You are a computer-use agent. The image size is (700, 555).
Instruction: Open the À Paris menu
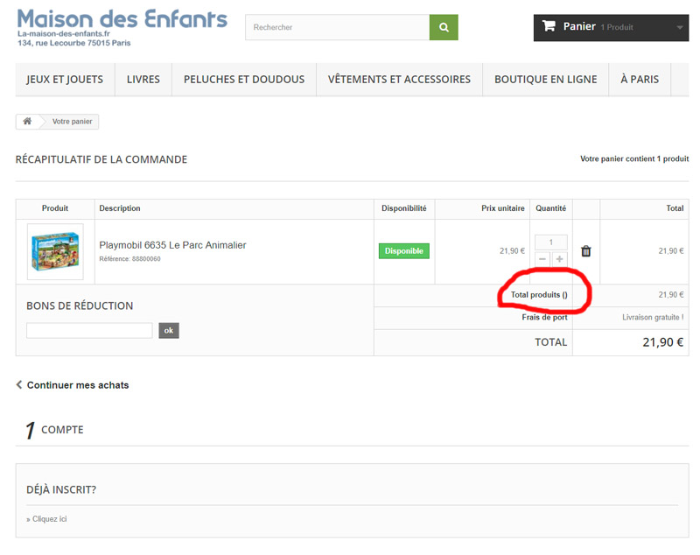click(x=640, y=80)
